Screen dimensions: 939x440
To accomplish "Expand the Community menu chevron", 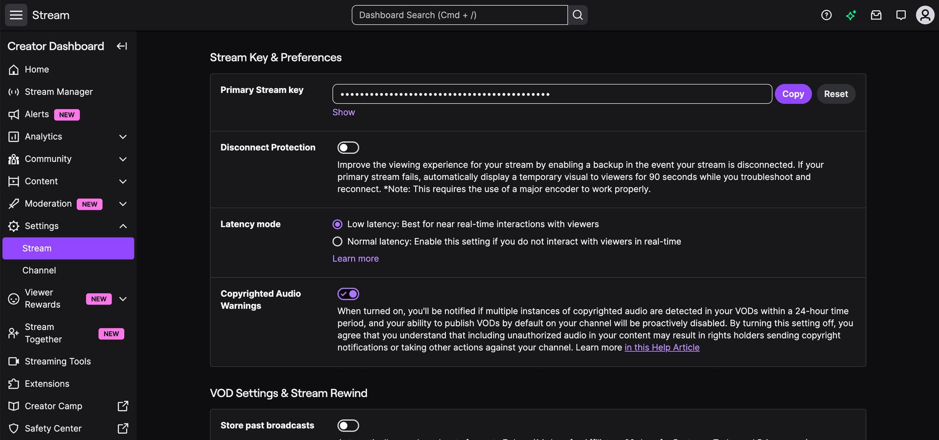I will tap(123, 159).
